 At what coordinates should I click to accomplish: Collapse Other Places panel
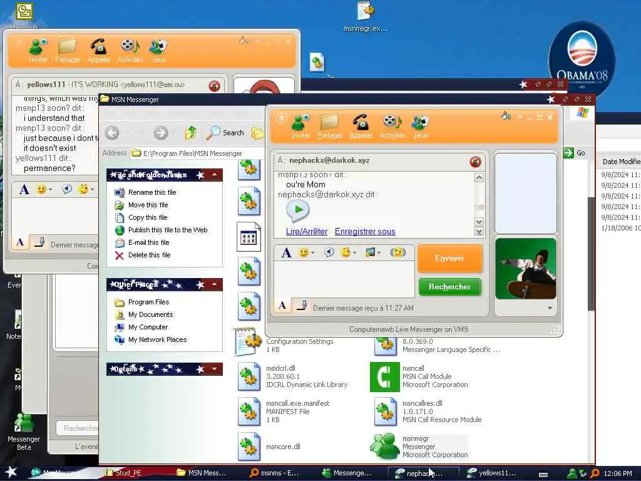[214, 284]
